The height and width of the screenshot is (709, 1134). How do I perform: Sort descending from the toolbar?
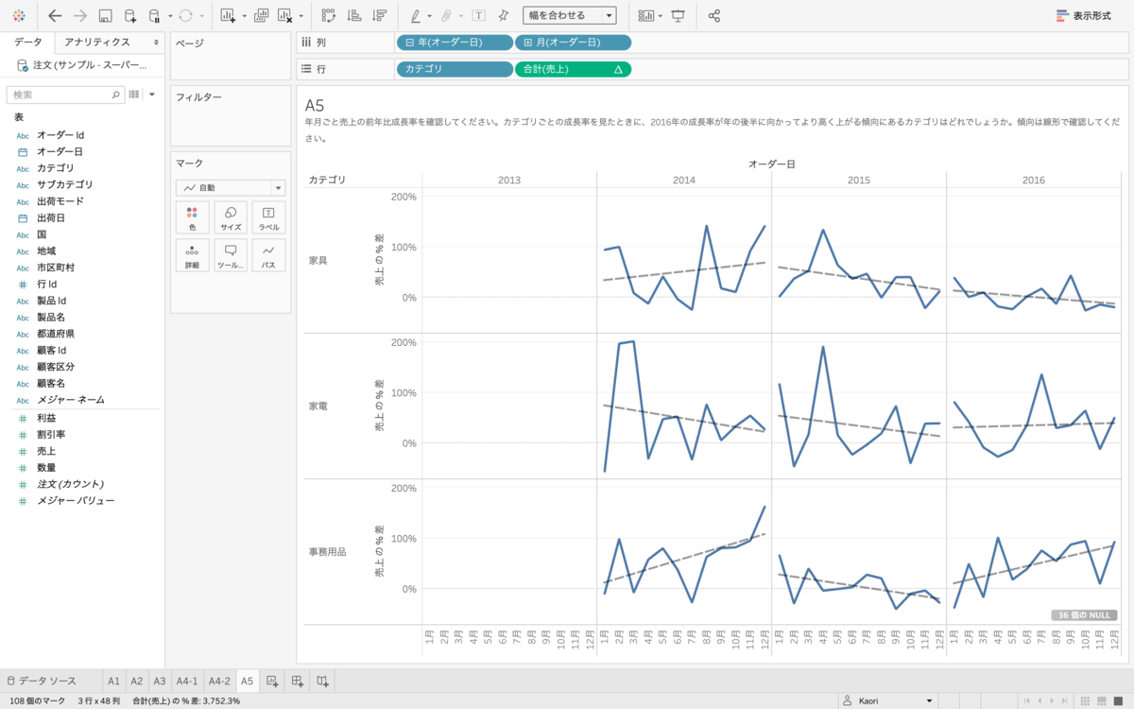379,15
